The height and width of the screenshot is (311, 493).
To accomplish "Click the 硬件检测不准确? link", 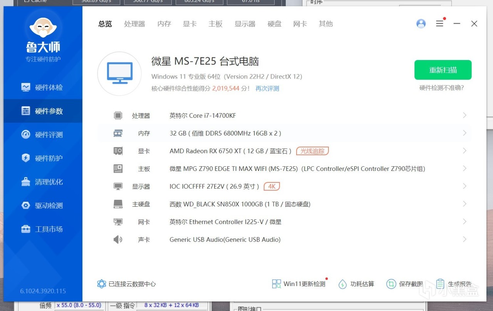I will click(442, 88).
